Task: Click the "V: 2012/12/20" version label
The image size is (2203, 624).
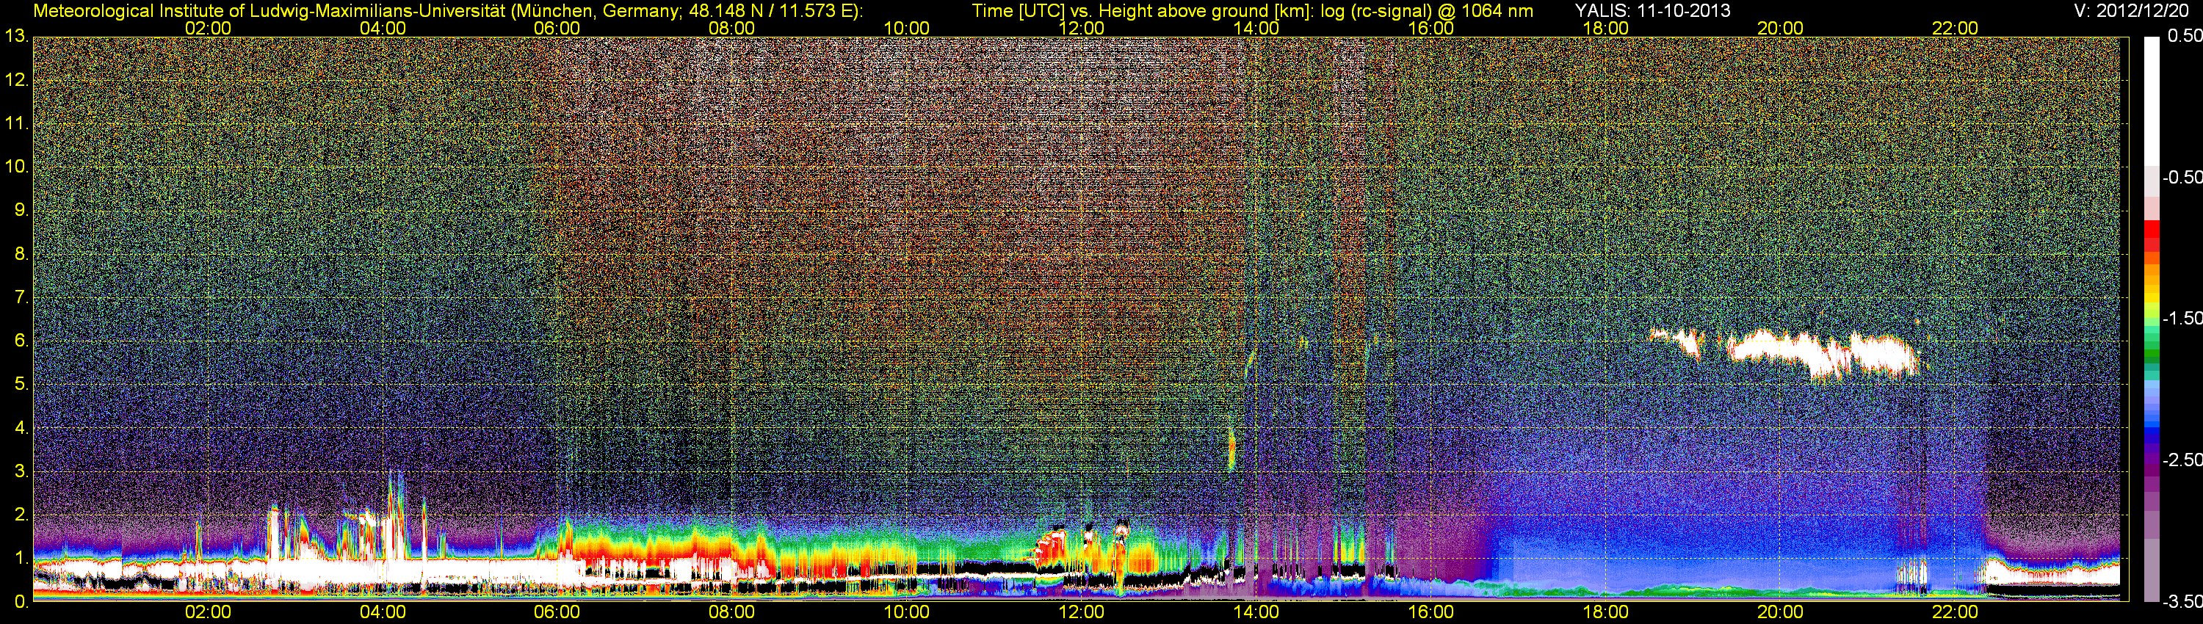Action: tap(2130, 11)
